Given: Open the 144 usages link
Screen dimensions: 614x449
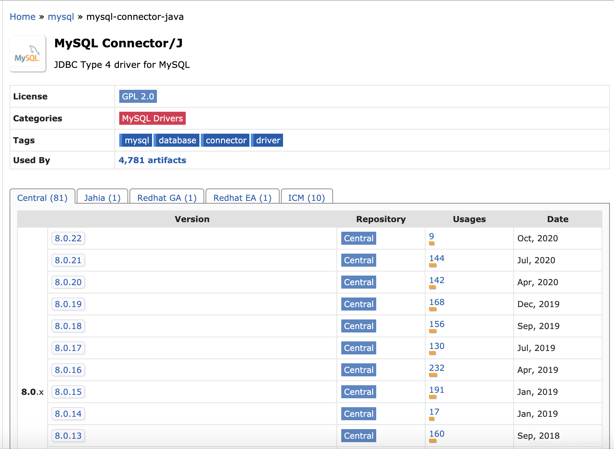Looking at the screenshot, I should 437,258.
